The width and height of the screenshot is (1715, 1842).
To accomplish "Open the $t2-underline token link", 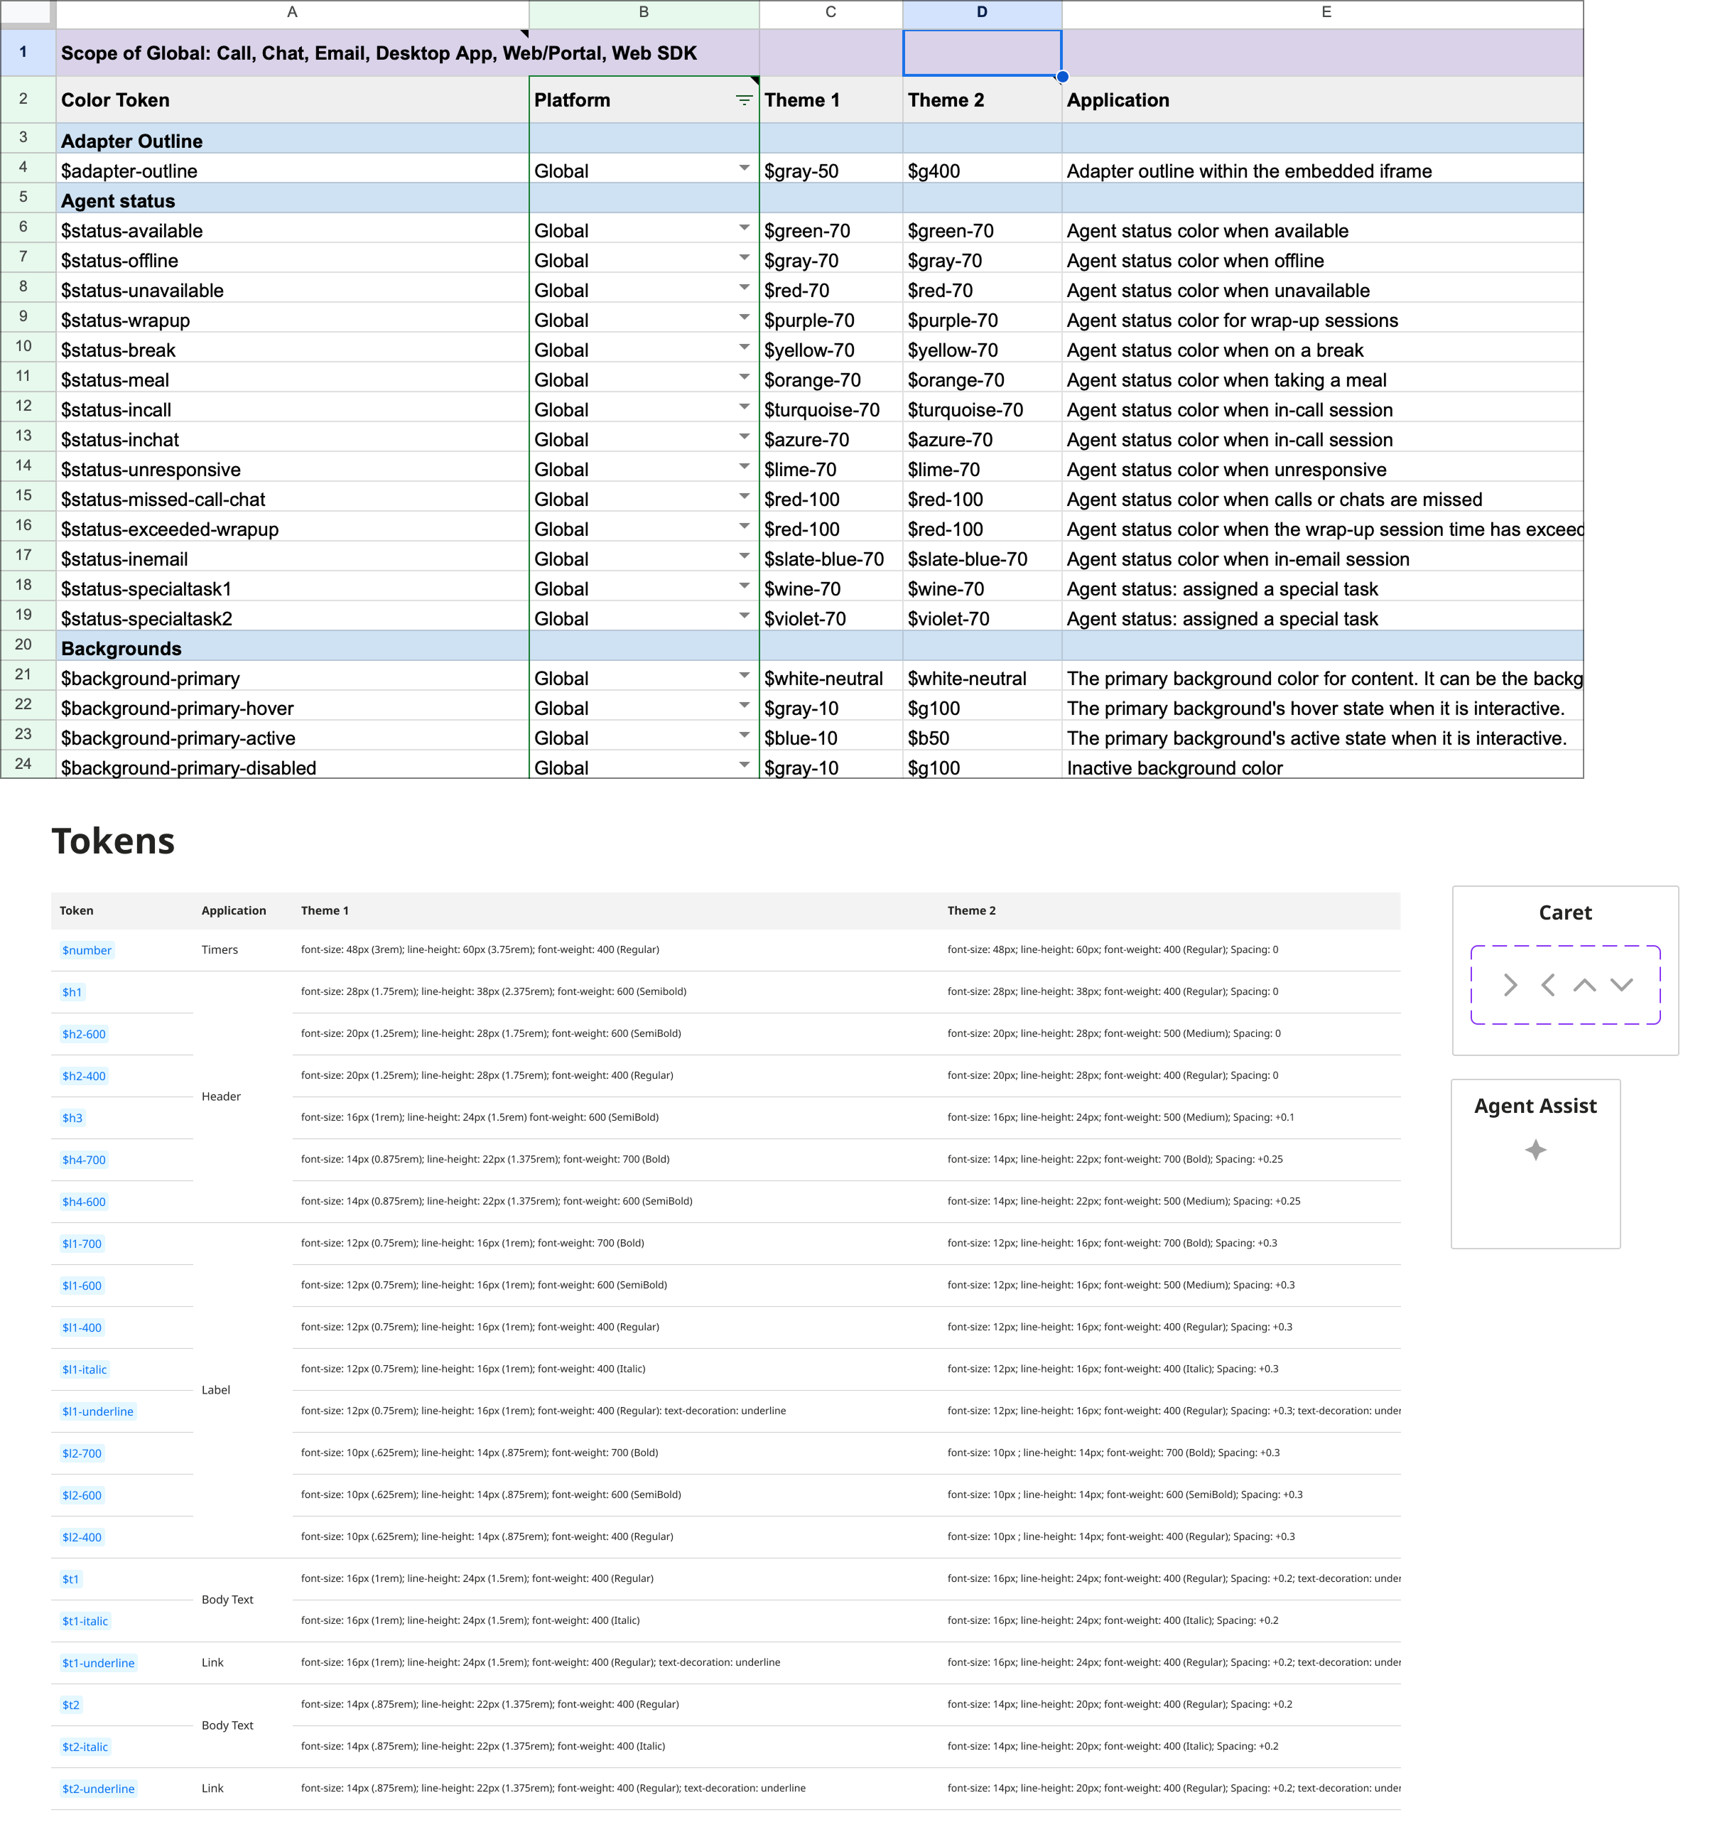I will 98,1789.
